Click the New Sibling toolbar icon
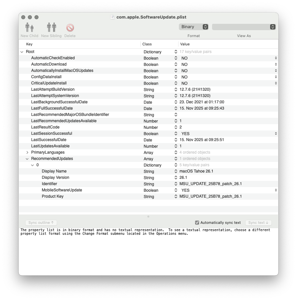Screen dimensions: 297x300 tap(51, 27)
